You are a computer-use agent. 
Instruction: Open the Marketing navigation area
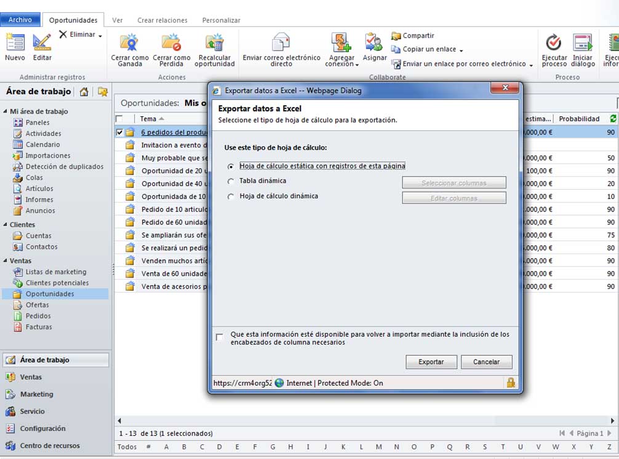36,394
